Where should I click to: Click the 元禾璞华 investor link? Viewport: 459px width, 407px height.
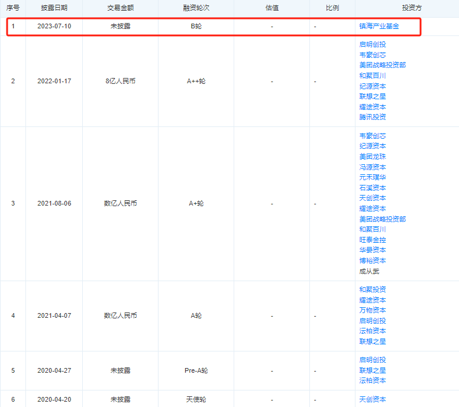tap(373, 177)
